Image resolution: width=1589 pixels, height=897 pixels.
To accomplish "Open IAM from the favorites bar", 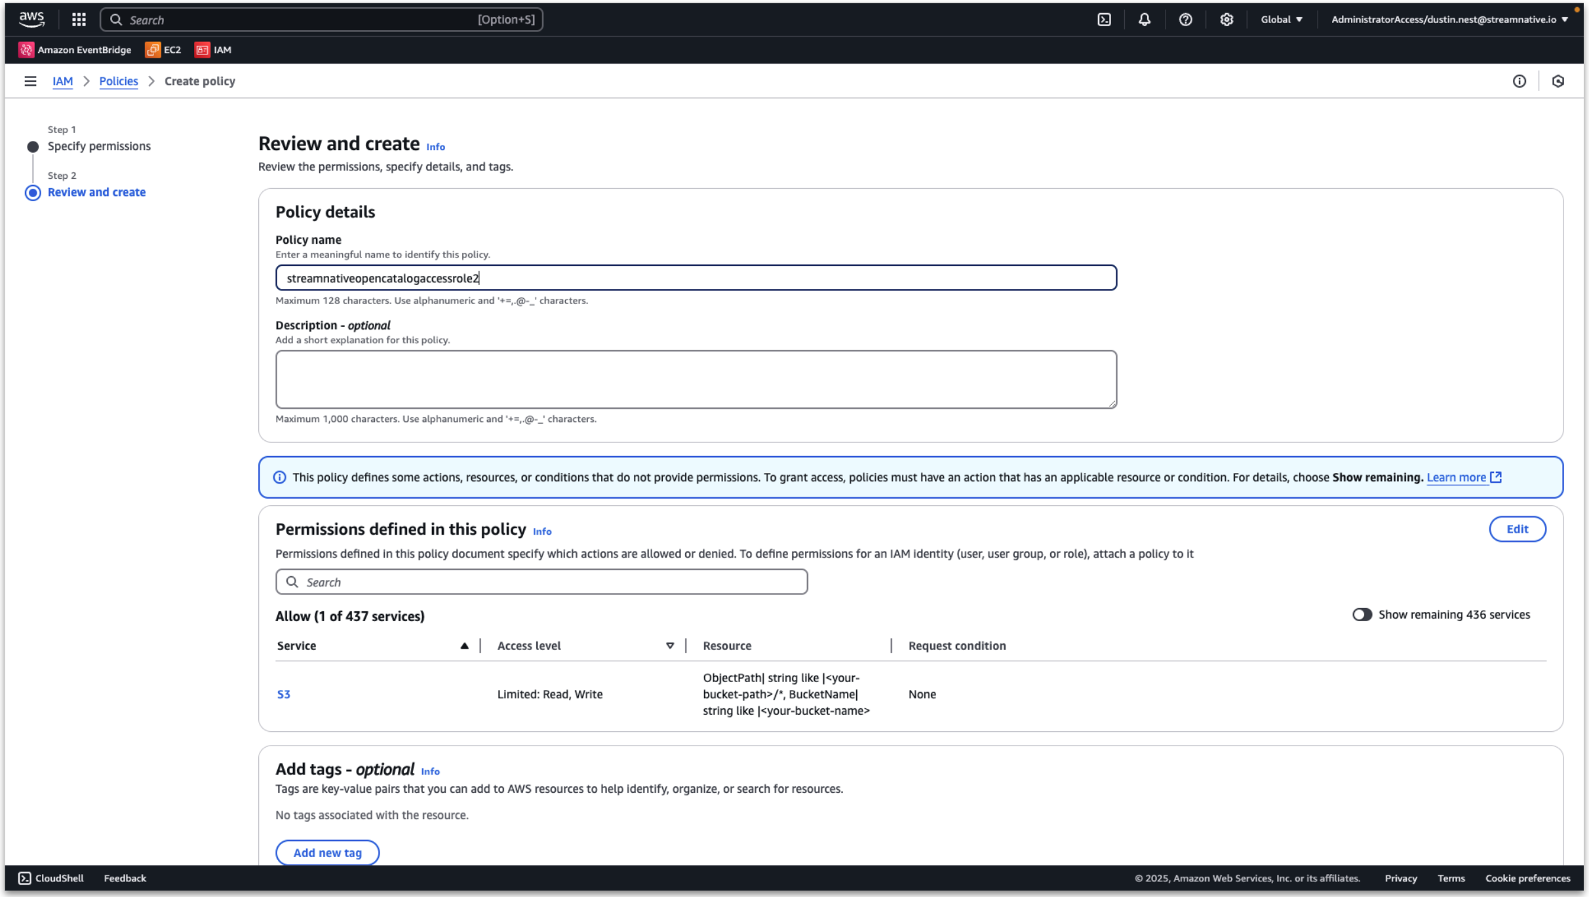I will 214,49.
